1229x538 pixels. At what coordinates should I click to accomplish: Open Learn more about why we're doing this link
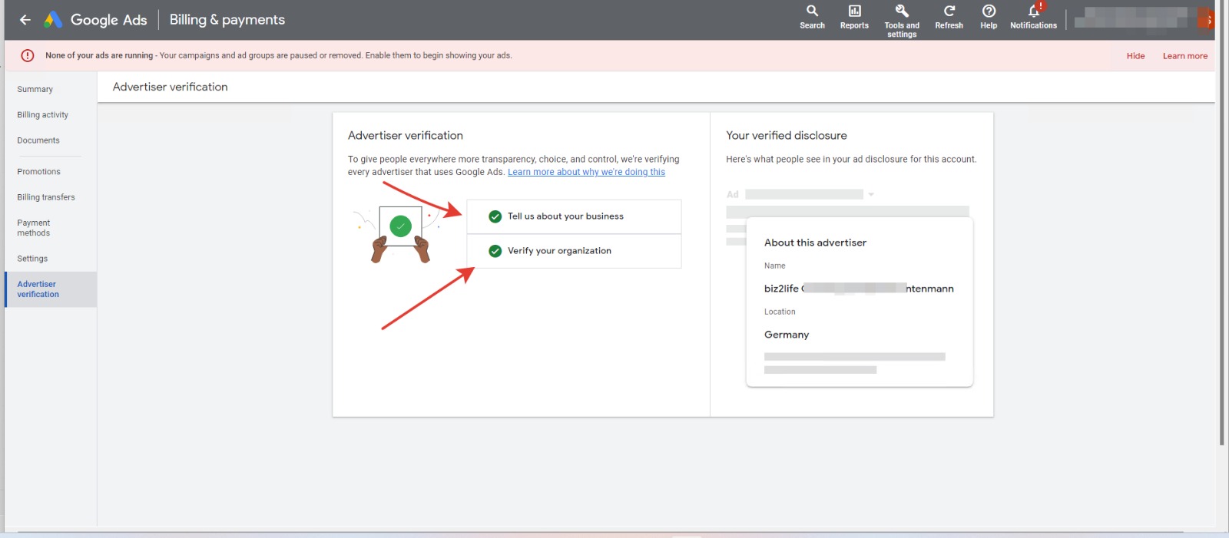(586, 172)
